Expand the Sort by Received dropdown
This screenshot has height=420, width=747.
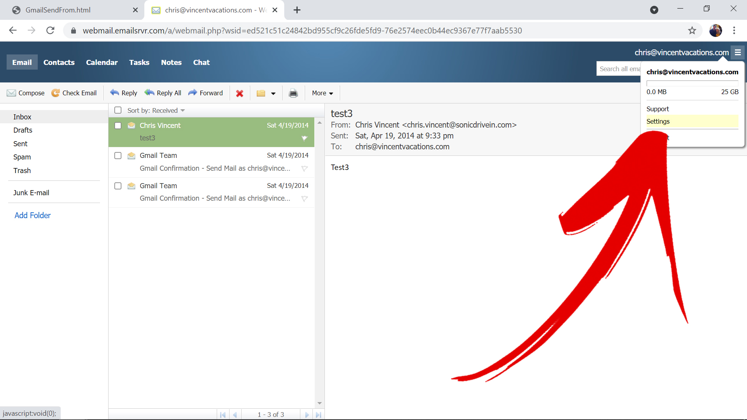[x=156, y=110]
